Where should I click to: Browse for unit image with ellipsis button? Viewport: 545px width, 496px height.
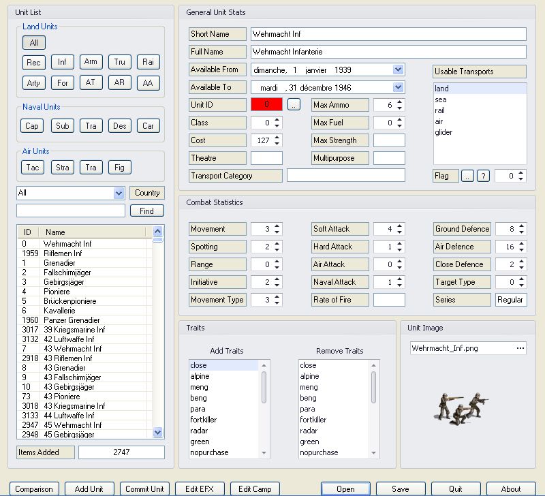(x=520, y=348)
